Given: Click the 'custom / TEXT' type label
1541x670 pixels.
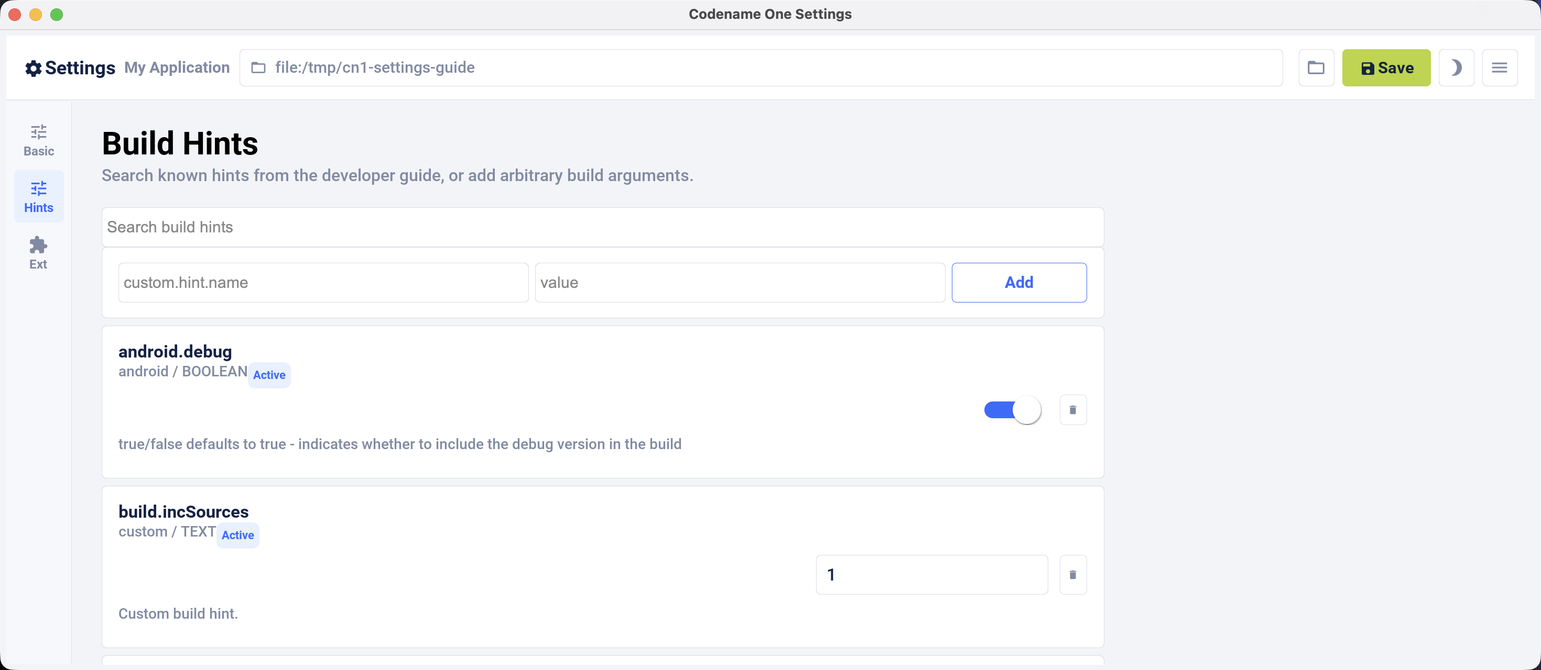Looking at the screenshot, I should [x=167, y=531].
